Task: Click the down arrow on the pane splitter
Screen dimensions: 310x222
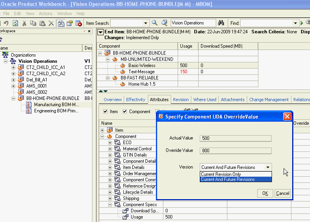Action: click(106, 91)
